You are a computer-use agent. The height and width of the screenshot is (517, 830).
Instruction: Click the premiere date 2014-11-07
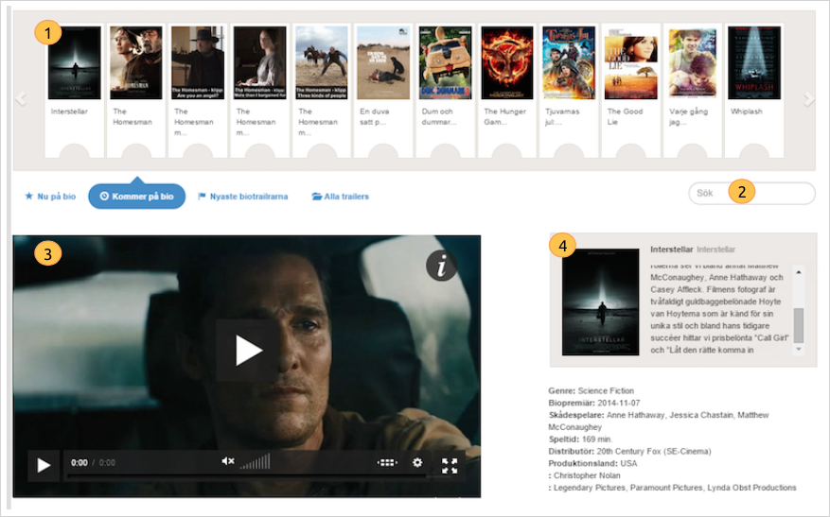[618, 403]
